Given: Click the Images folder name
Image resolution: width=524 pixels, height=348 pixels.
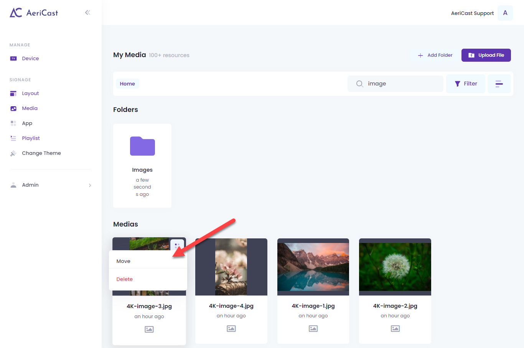Looking at the screenshot, I should coord(142,170).
